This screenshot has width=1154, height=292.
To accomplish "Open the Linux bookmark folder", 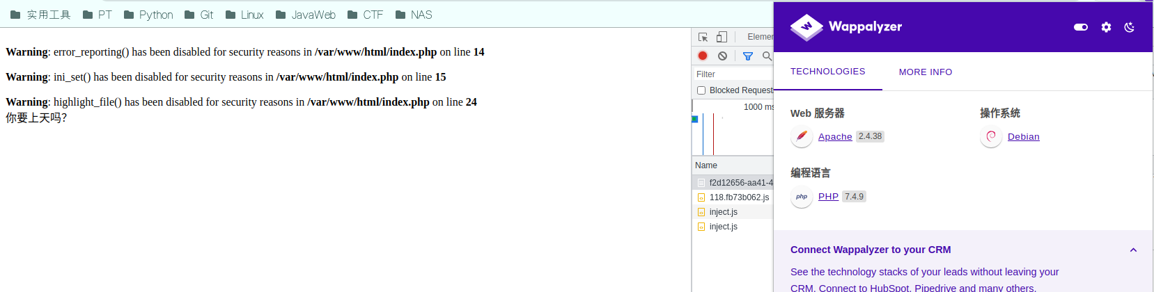I will tap(244, 15).
